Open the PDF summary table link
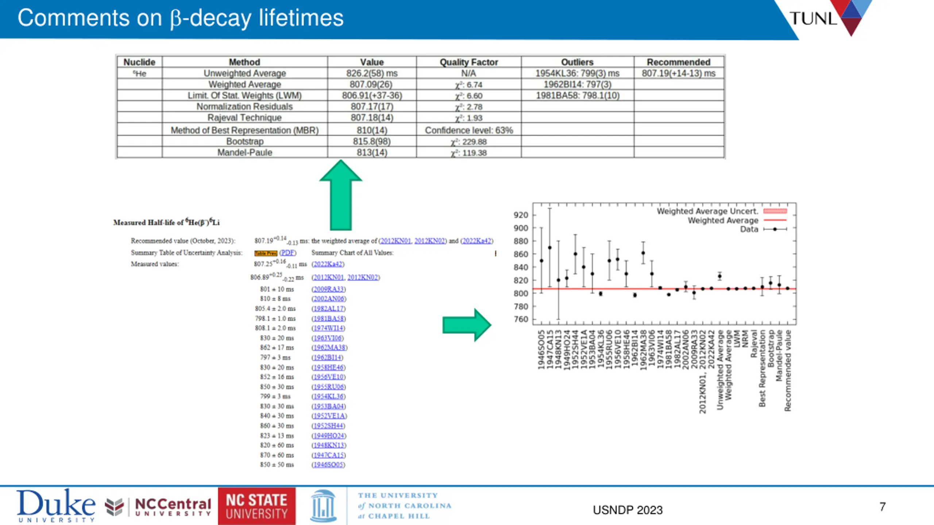Image resolution: width=934 pixels, height=525 pixels. pyautogui.click(x=288, y=253)
